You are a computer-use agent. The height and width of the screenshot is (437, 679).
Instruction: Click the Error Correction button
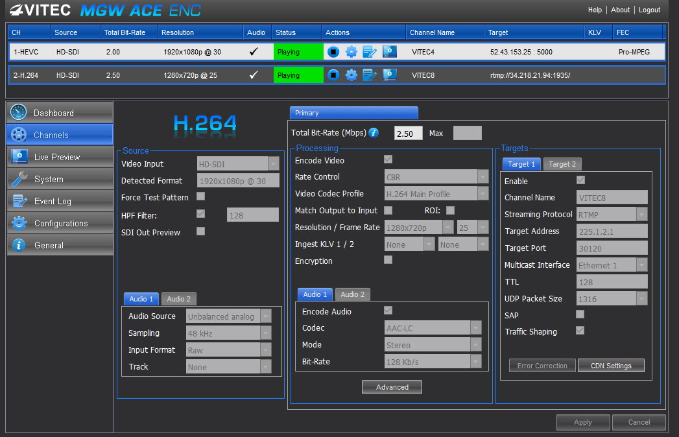coord(542,366)
